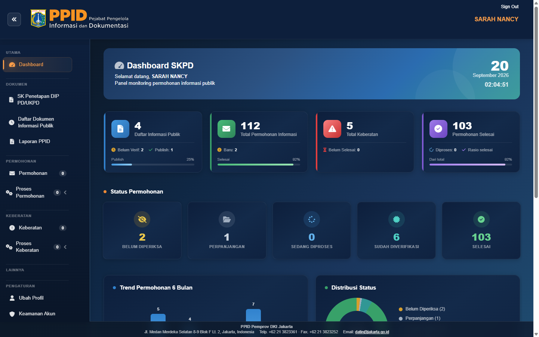Open SK Penetapan DIP PD/UKPD menu

(37, 100)
